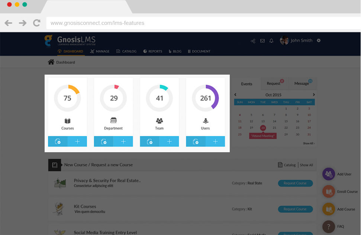The height and width of the screenshot is (235, 361).
Task: Open messages using the envelope icon
Action: [x=262, y=41]
